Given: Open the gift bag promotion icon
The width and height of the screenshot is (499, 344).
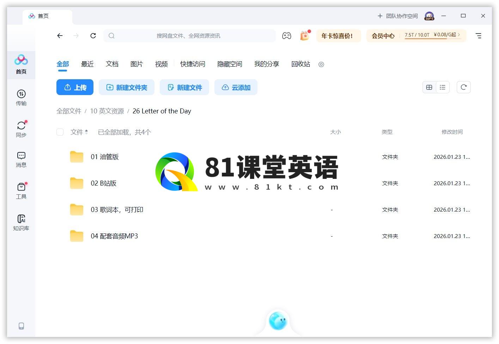Looking at the screenshot, I should coord(305,36).
